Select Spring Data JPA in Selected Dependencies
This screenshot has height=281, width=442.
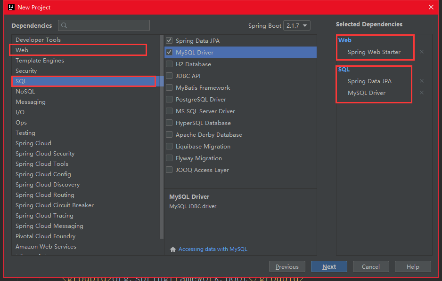coord(369,81)
